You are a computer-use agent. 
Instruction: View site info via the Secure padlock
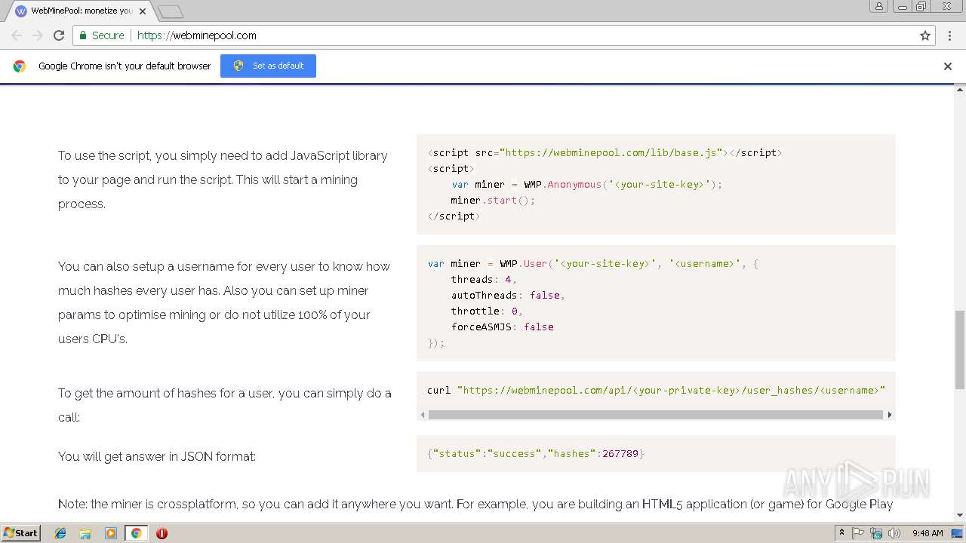[101, 35]
